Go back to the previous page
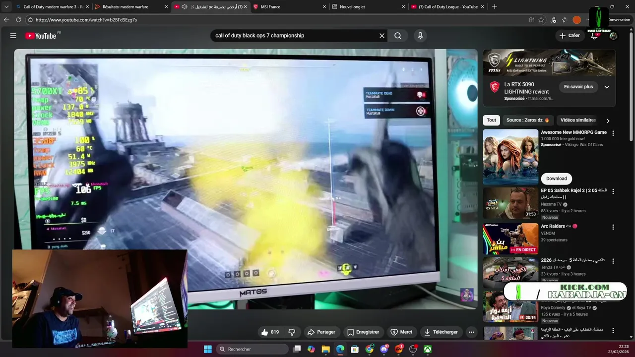Image resolution: width=635 pixels, height=357 pixels. [6, 20]
